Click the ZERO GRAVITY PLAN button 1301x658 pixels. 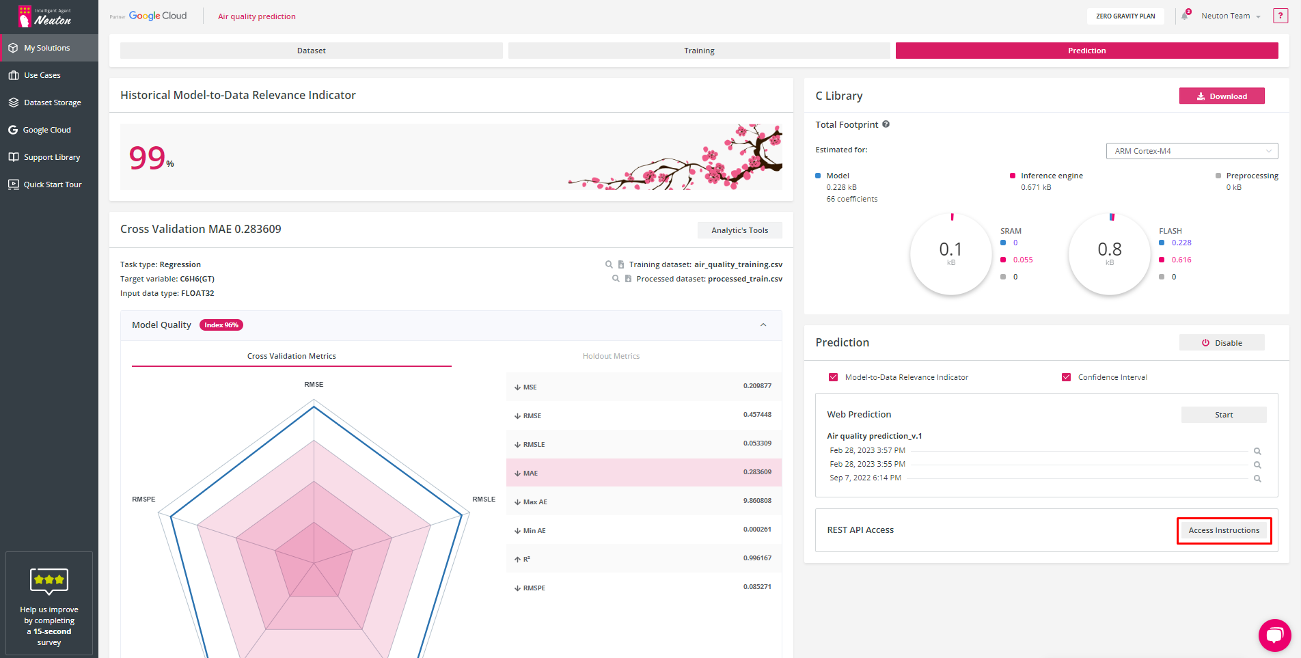click(x=1125, y=16)
